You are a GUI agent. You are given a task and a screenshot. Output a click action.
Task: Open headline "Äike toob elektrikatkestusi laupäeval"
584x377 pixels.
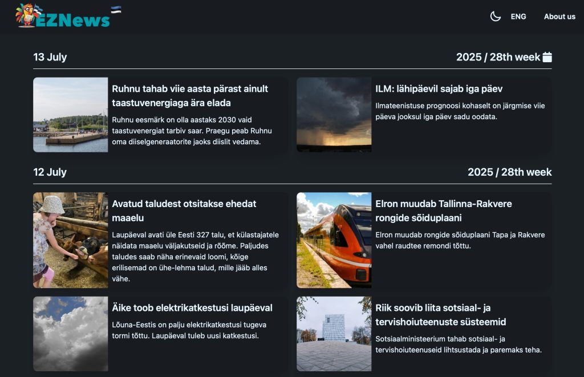(x=192, y=308)
